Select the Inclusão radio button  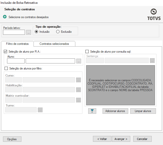(37, 32)
